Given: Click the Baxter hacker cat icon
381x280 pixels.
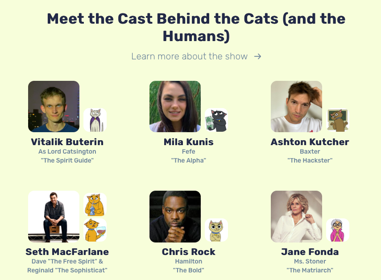Looking at the screenshot, I should click(338, 120).
